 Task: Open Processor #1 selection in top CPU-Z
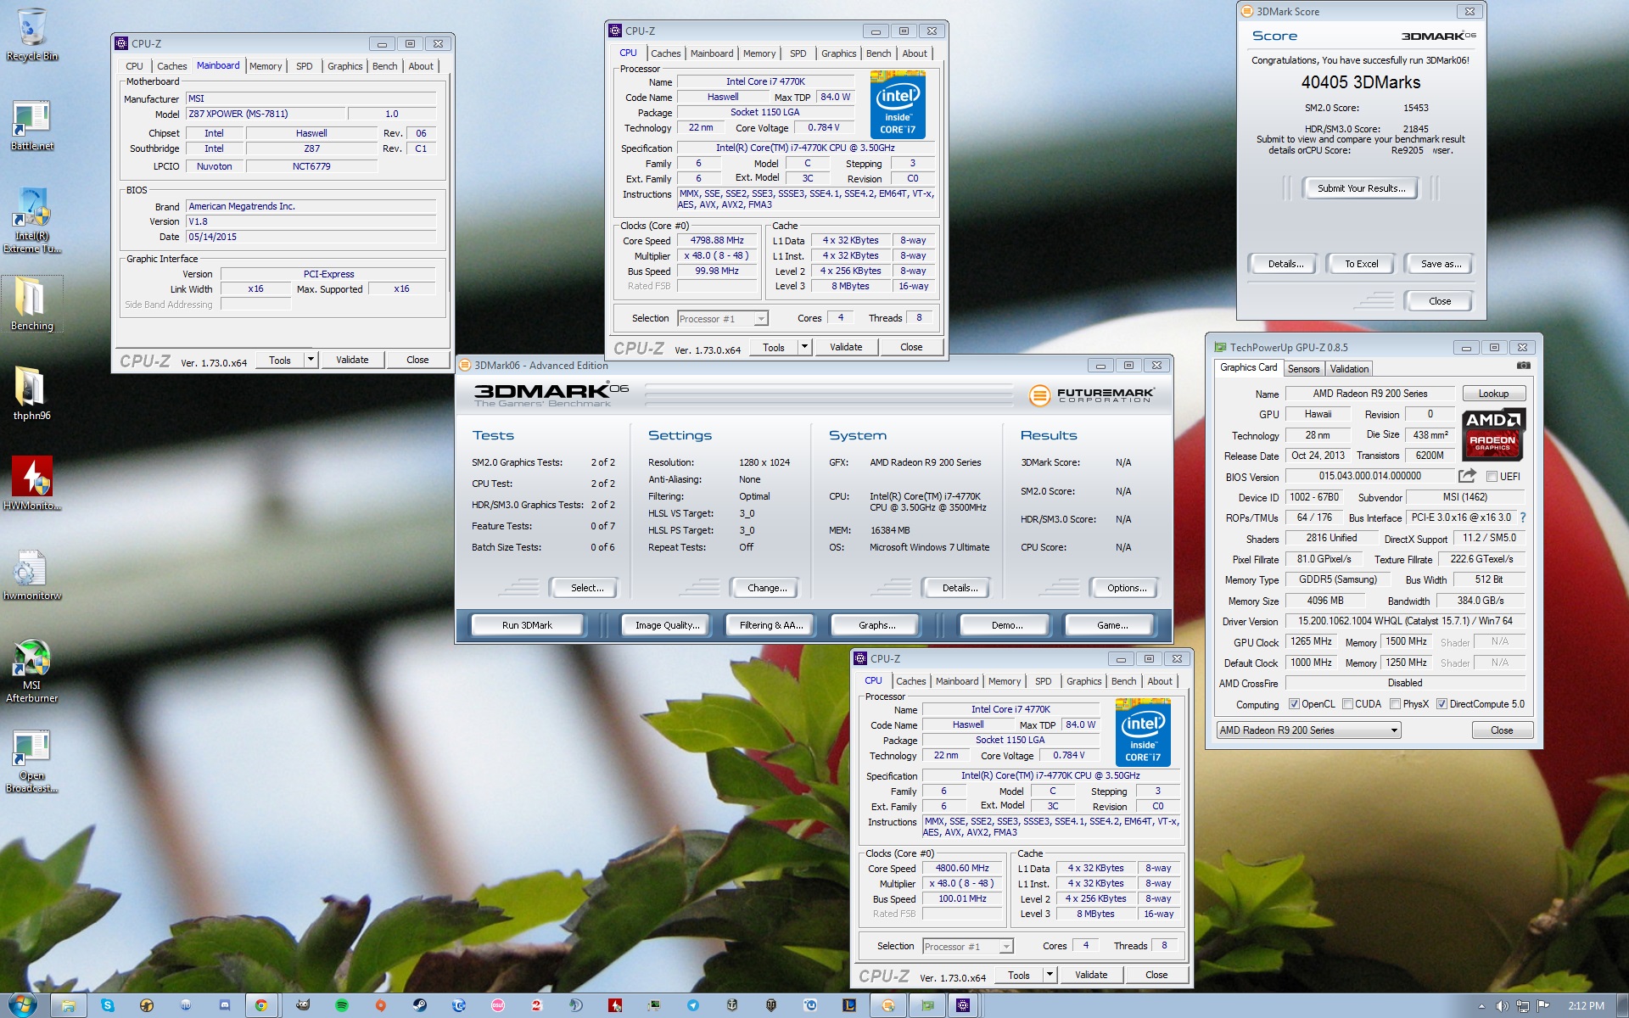pos(723,319)
